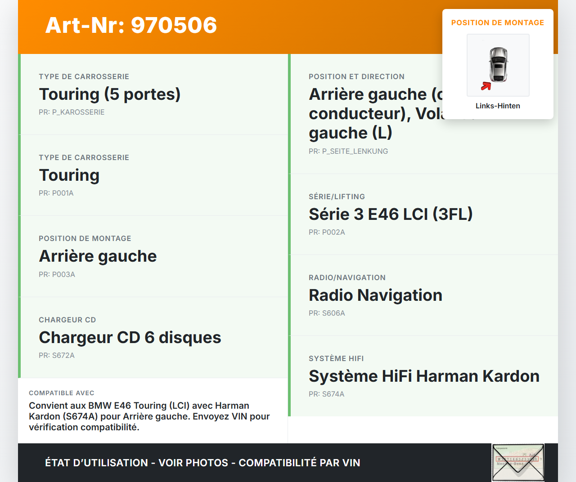Screen dimensions: 576x482
Task: Select the Links-Hinten position indicator
Action: tap(498, 106)
